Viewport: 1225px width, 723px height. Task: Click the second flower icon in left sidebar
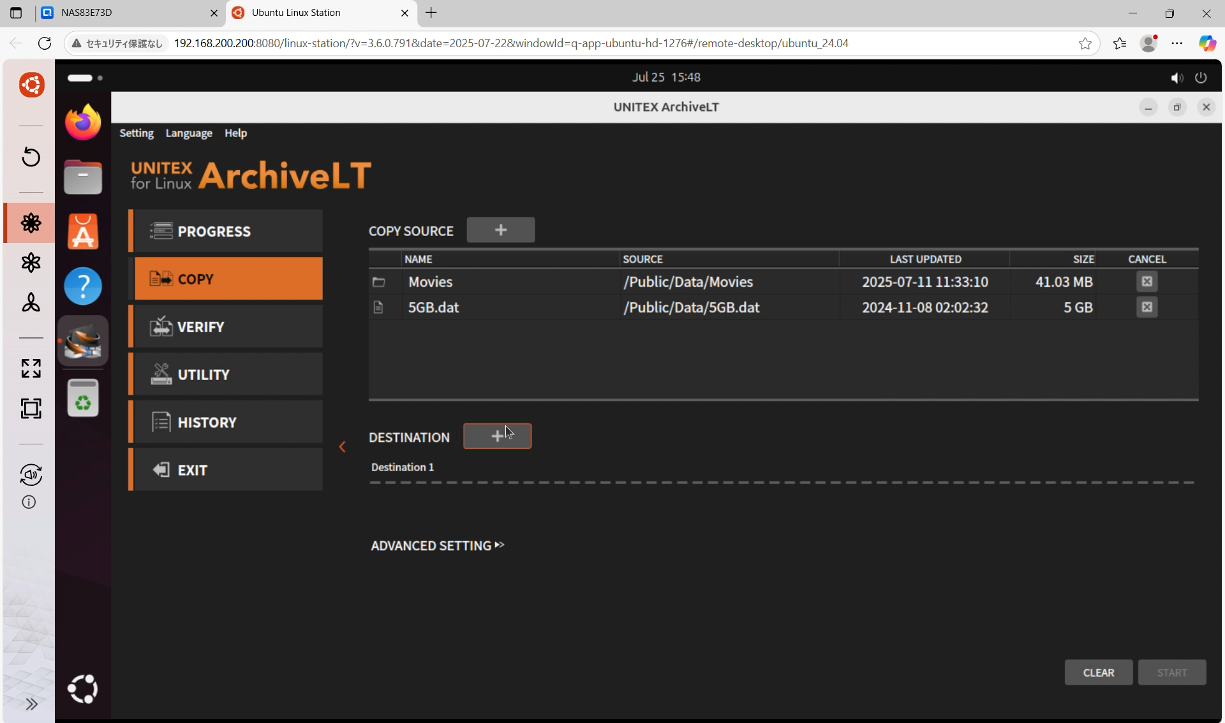point(31,262)
